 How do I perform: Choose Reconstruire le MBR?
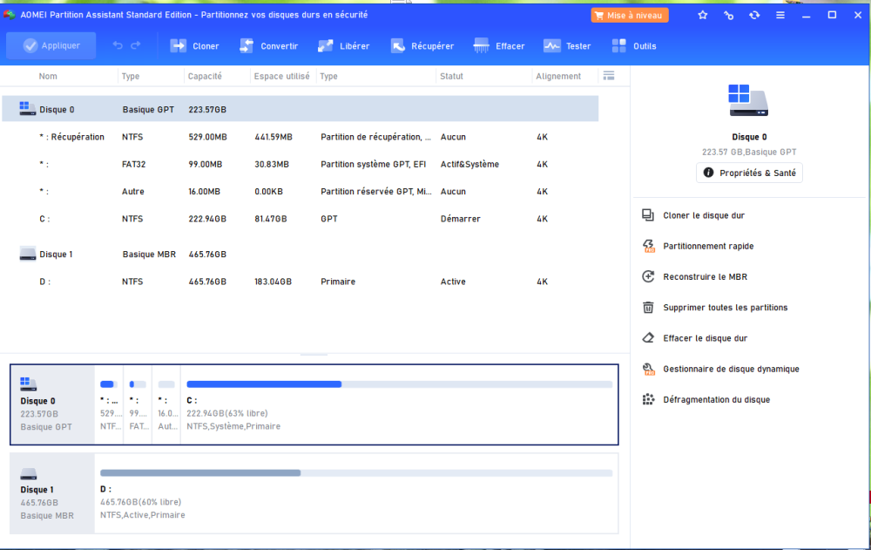(x=705, y=276)
